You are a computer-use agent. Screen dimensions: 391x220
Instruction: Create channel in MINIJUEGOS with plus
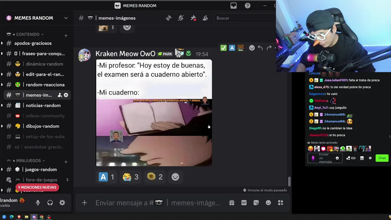point(66,162)
